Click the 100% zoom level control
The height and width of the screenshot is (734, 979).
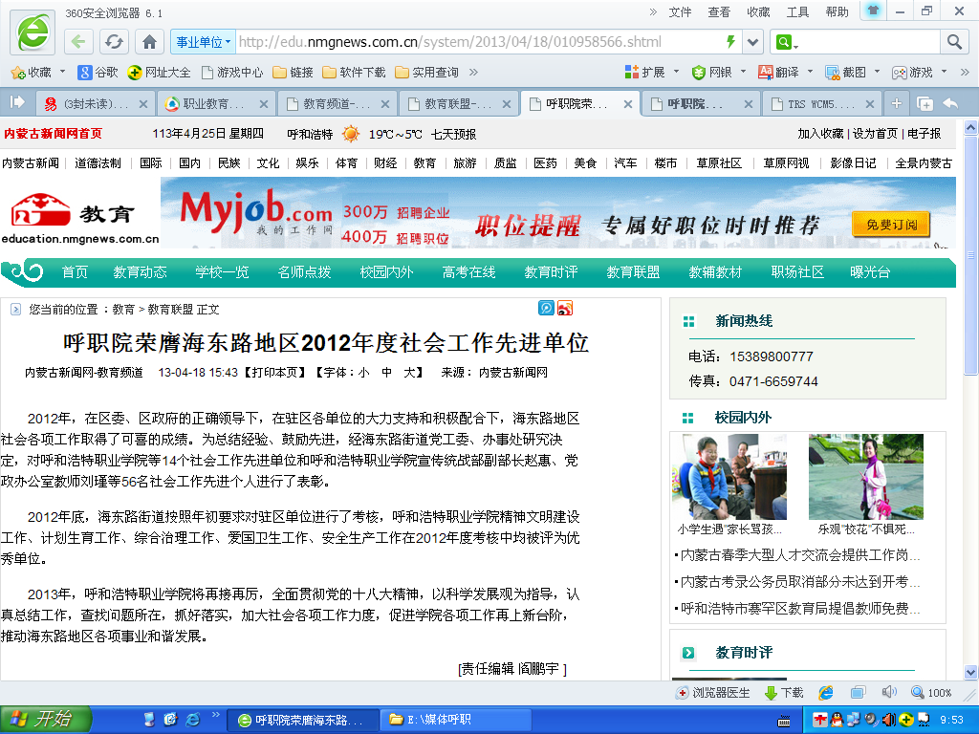[x=932, y=693]
